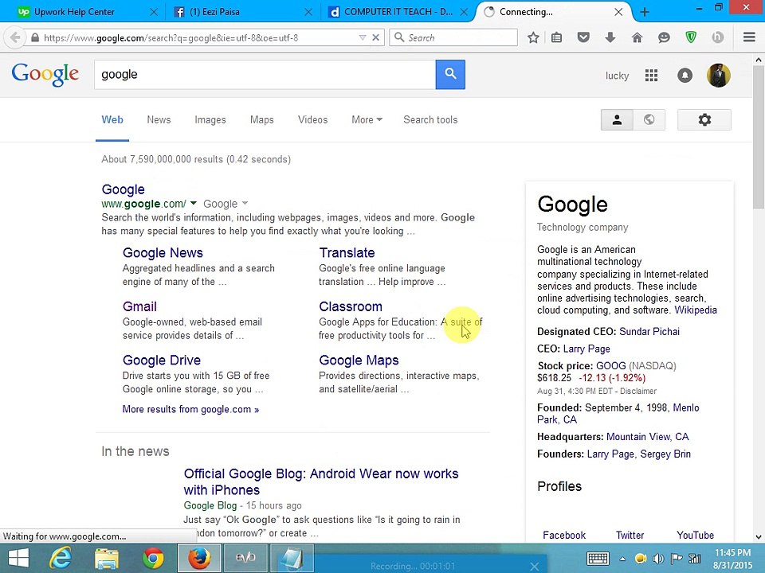
Task: Open Windows Start button
Action: click(18, 559)
